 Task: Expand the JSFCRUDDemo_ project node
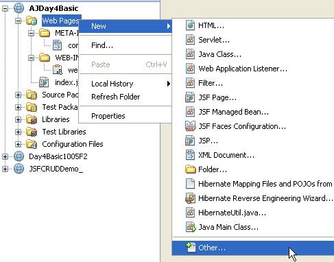(x=5, y=169)
